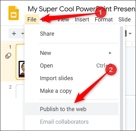Open the Insert menu
The image size is (136, 131).
pyautogui.click(x=82, y=20)
